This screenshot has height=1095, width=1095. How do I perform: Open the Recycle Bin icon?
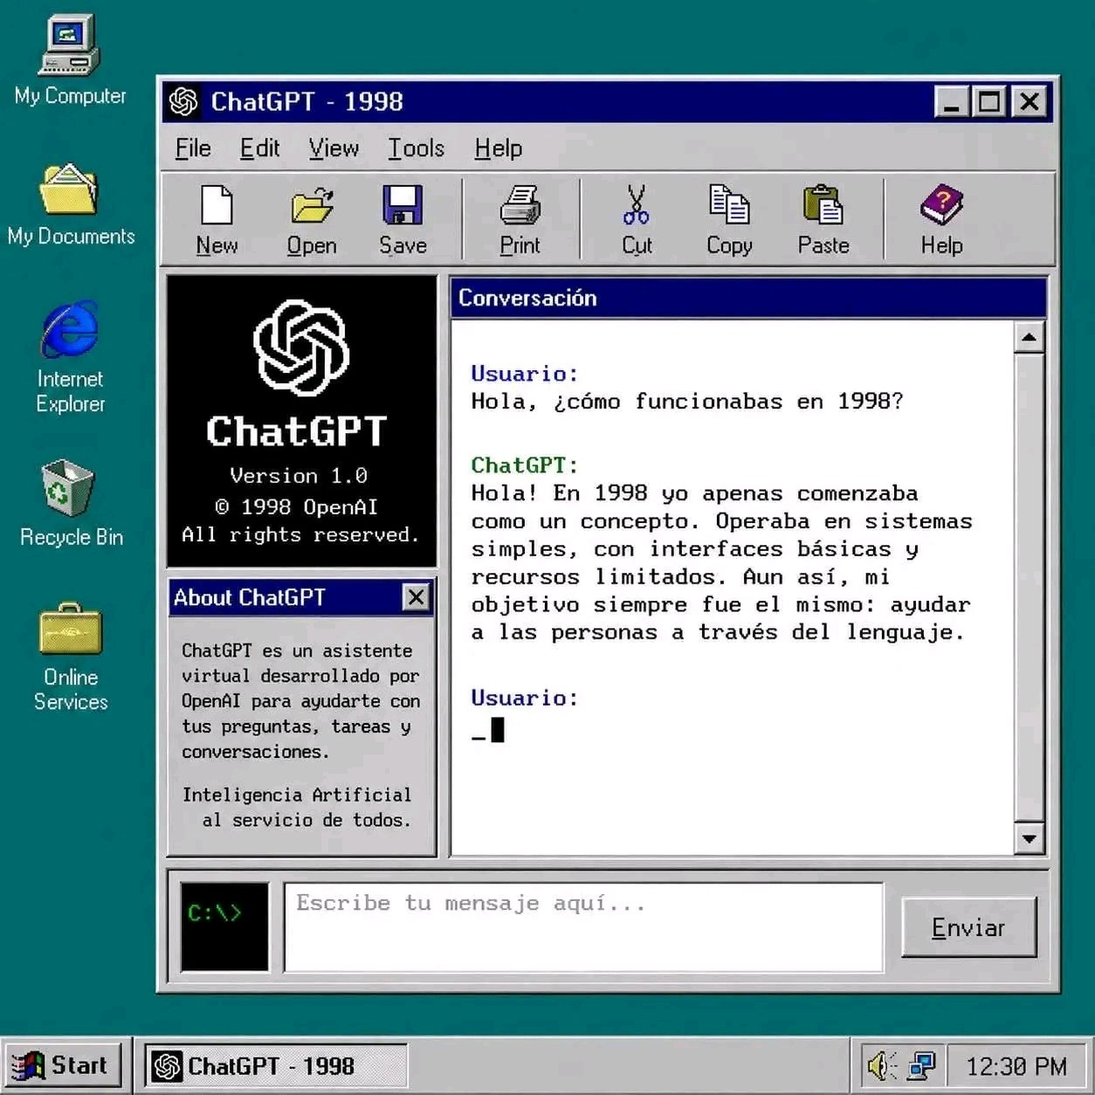pos(68,488)
